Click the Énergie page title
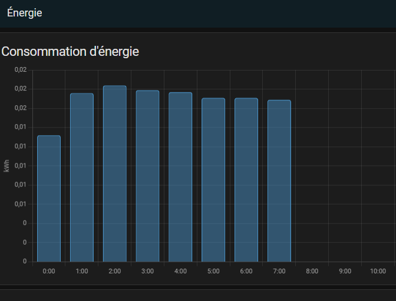 (x=25, y=13)
